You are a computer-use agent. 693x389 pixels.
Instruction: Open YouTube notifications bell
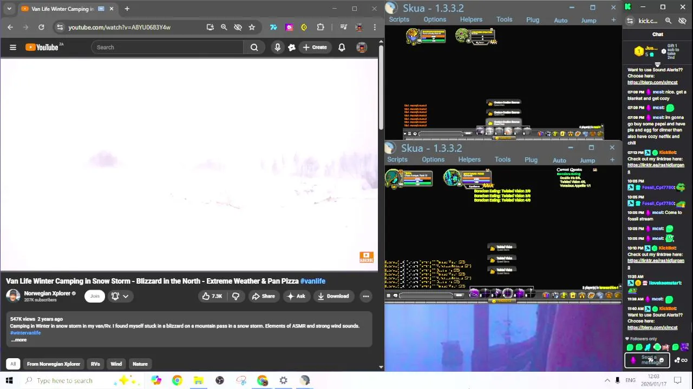click(x=342, y=48)
